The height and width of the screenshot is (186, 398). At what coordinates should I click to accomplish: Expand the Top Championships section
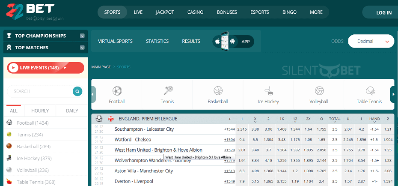click(x=82, y=36)
